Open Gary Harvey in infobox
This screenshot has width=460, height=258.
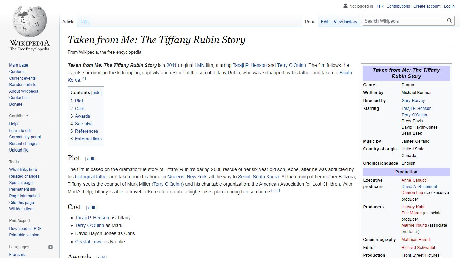coord(413,101)
